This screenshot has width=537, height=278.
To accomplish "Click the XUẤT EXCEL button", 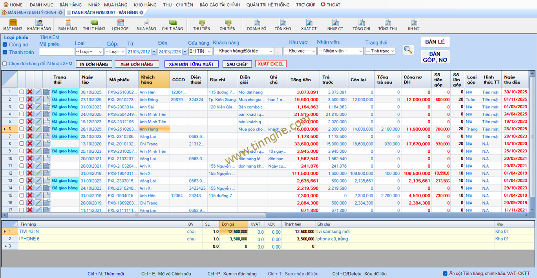I will coord(270,64).
